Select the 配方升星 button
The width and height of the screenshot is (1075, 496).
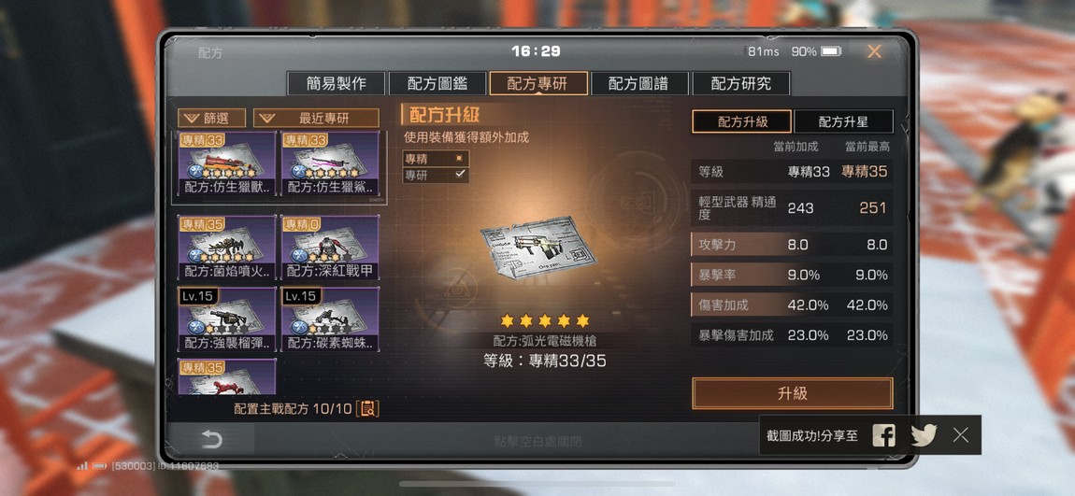843,122
